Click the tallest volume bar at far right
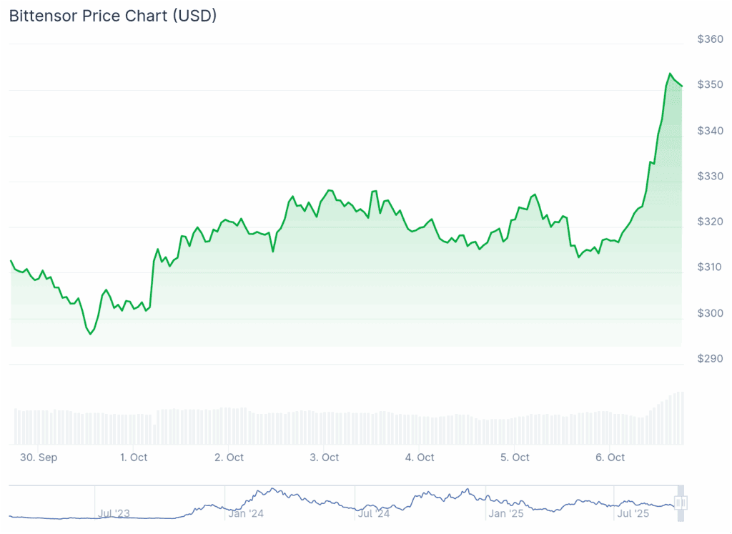The width and height of the screenshot is (732, 534). pos(682,418)
